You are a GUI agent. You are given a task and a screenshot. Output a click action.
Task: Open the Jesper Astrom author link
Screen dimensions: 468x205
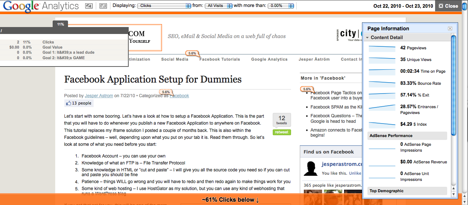coord(99,96)
